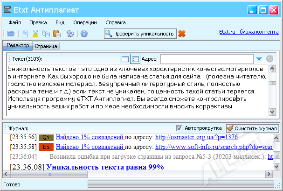
Task: Click the Проверить уникальность button
Action: pyautogui.click(x=139, y=33)
